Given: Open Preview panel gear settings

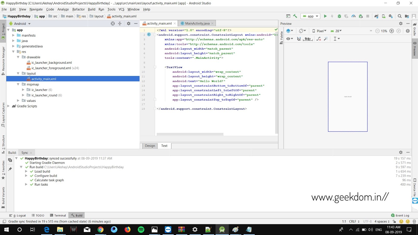Looking at the screenshot, I should tap(401, 23).
